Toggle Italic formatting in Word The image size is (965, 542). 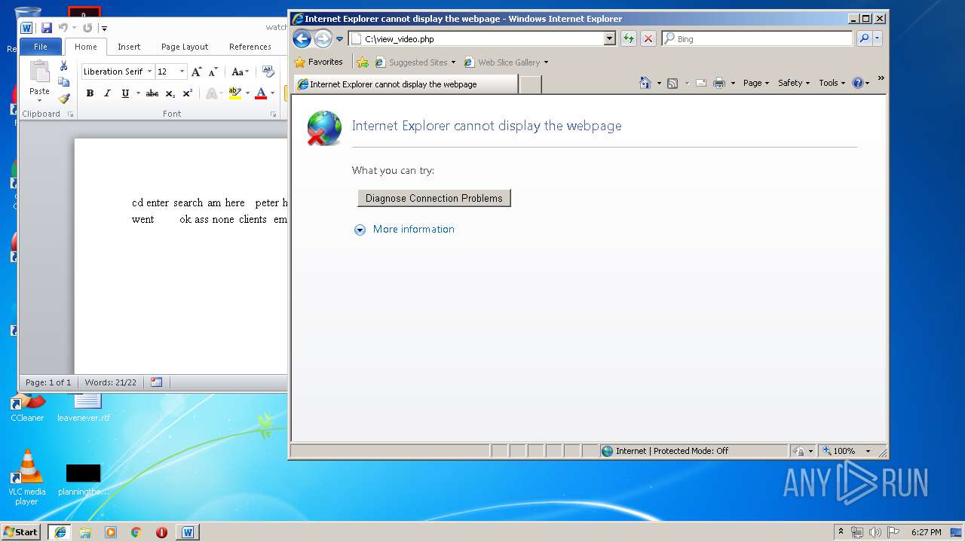point(107,93)
